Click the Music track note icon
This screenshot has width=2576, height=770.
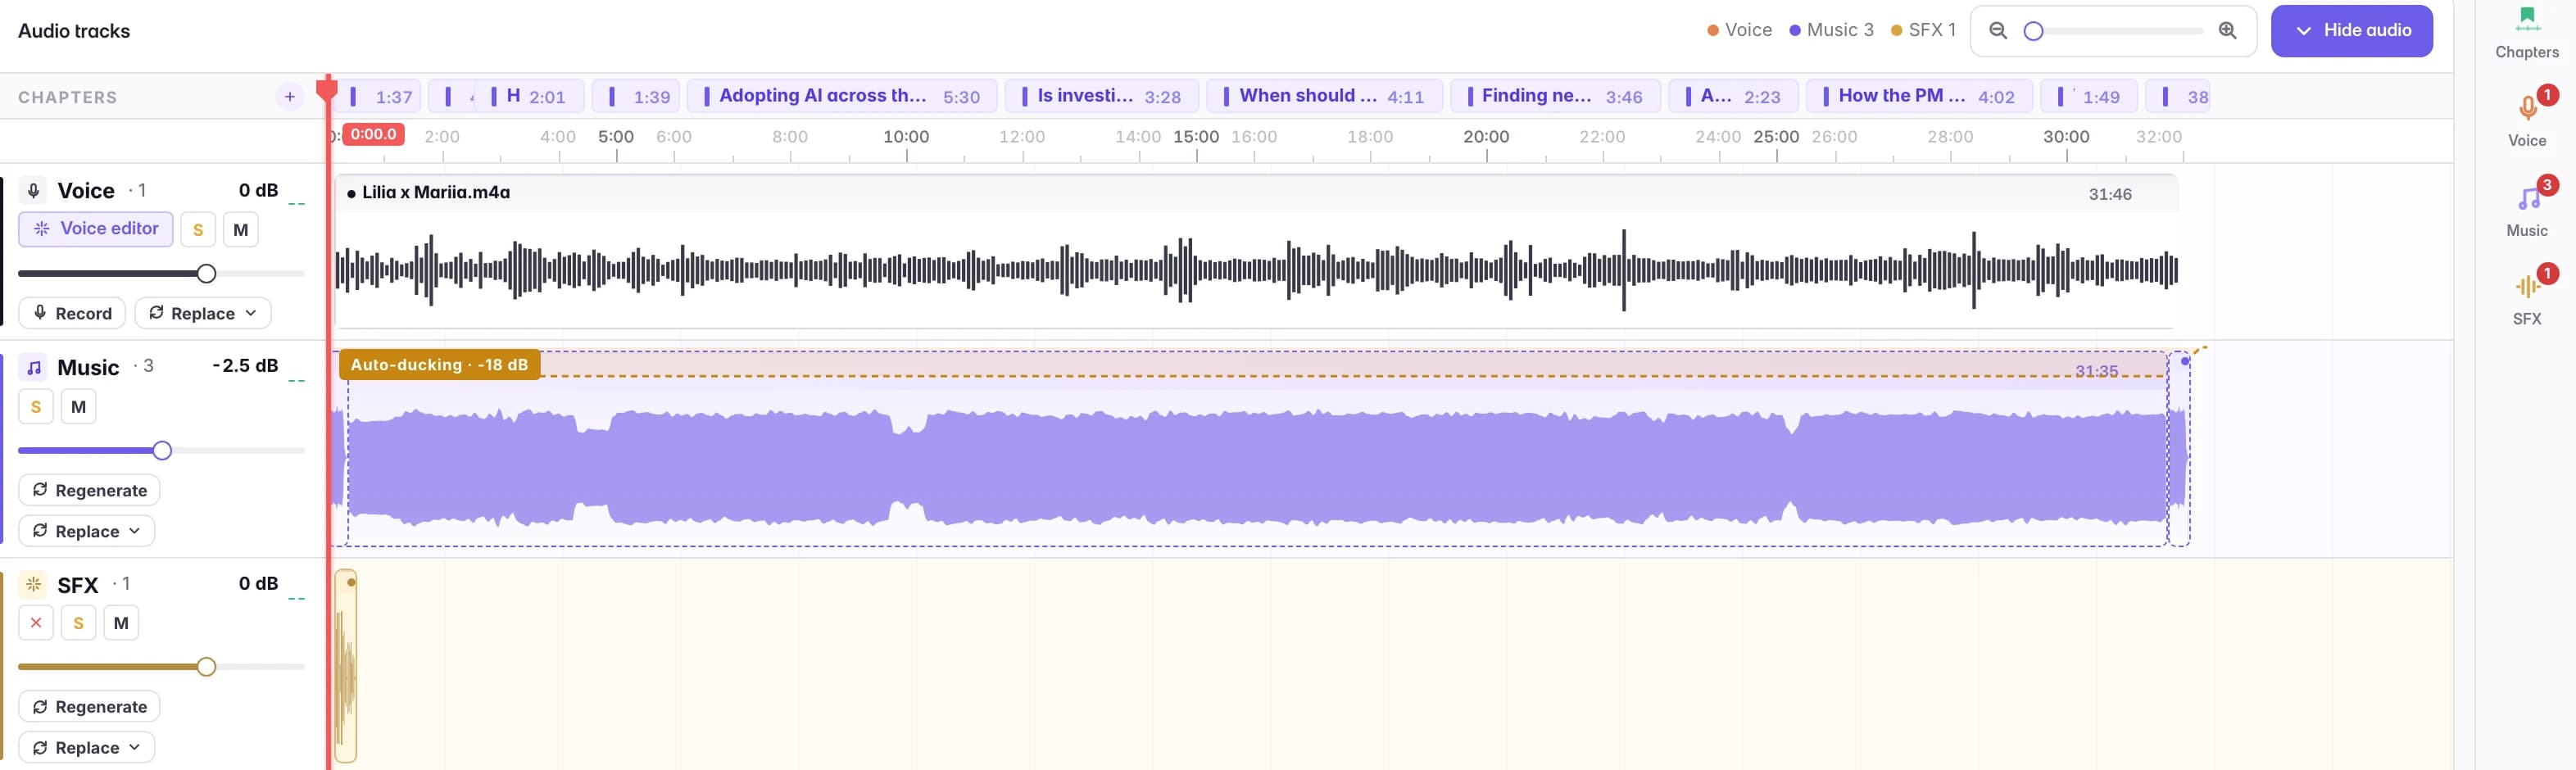pyautogui.click(x=33, y=368)
